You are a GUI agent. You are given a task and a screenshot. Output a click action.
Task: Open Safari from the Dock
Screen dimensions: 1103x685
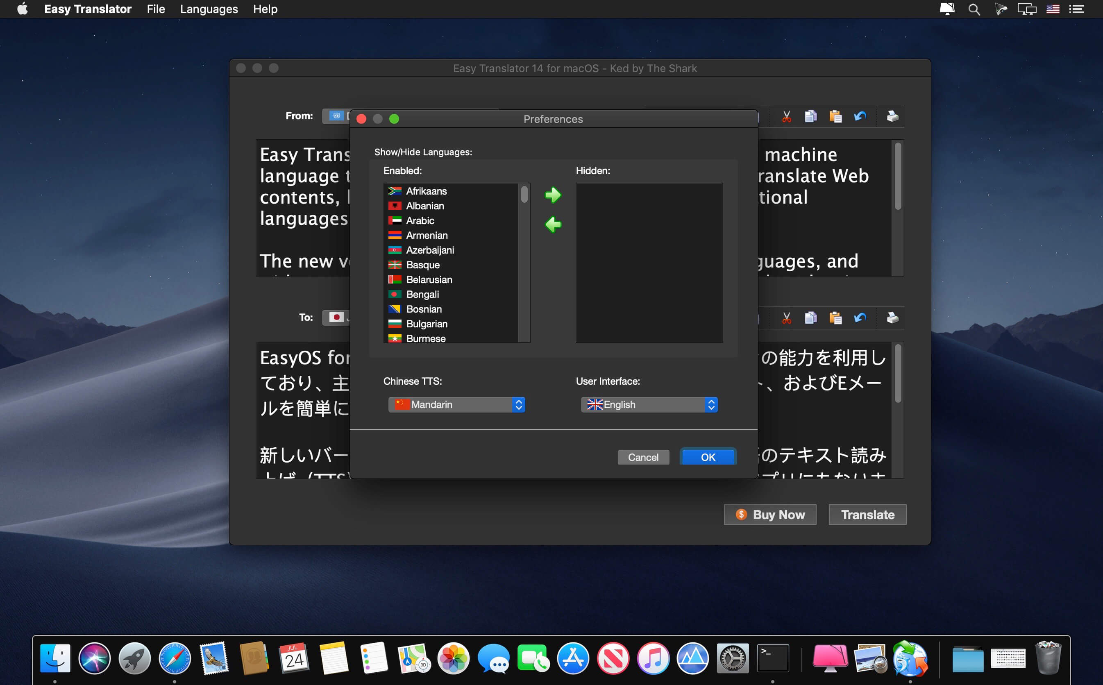click(x=175, y=658)
